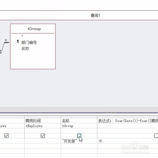Edit the "开发部" criteria cell

(x=79, y=141)
